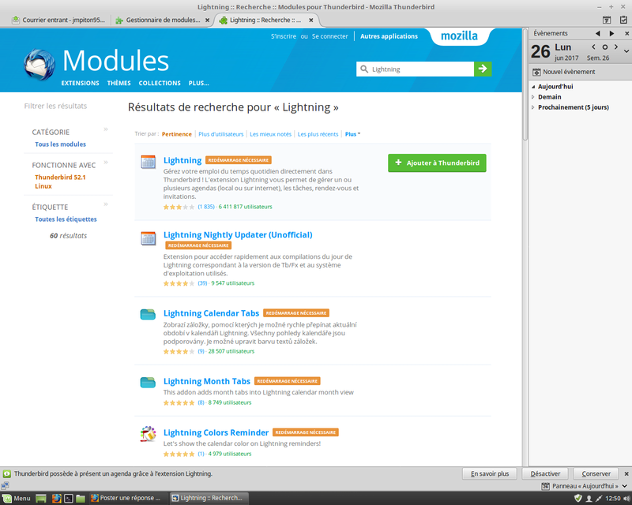Sort results by Les mieux notés

270,134
